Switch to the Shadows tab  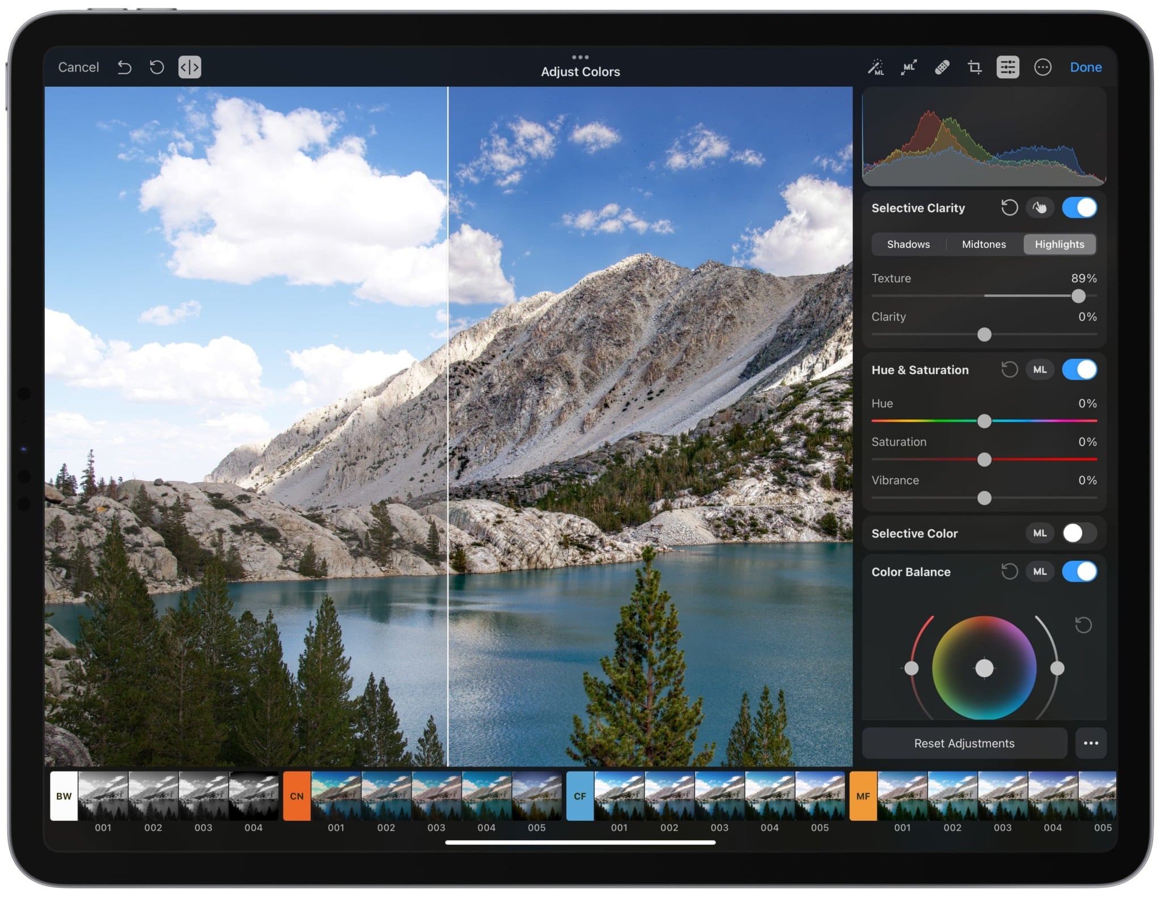pyautogui.click(x=908, y=244)
